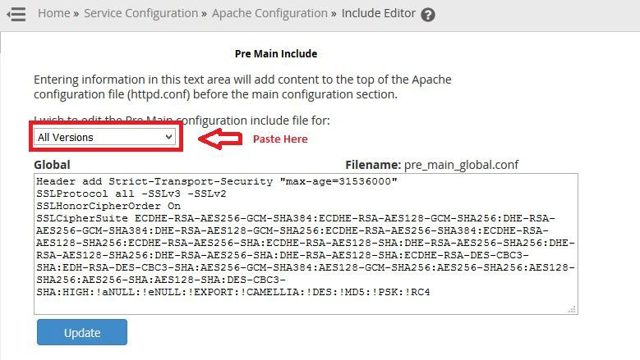Focus the Global configuration text area

[306, 244]
